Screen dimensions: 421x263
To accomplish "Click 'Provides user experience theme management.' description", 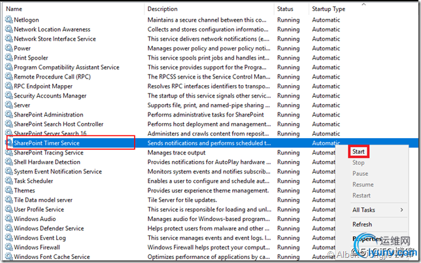I will tap(208, 190).
